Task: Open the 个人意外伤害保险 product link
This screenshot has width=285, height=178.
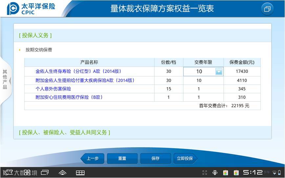Action: point(53,89)
